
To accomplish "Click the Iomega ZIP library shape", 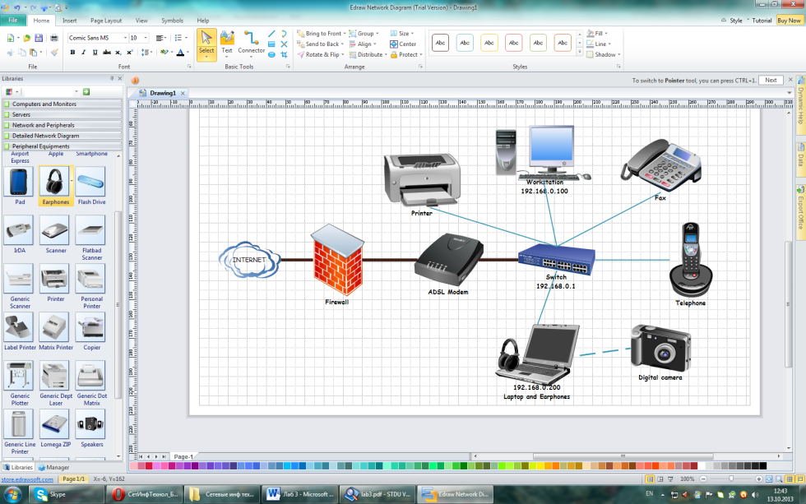I will (x=54, y=423).
